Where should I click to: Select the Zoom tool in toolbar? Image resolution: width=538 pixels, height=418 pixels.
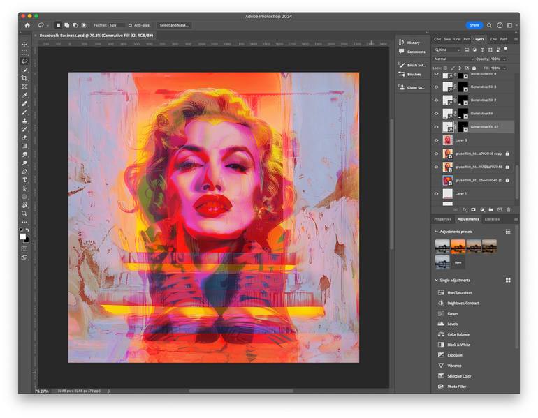coord(24,214)
